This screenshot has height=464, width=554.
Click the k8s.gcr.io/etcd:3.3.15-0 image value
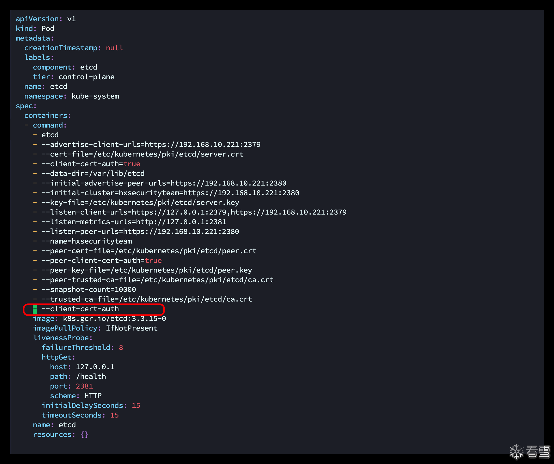(114, 319)
